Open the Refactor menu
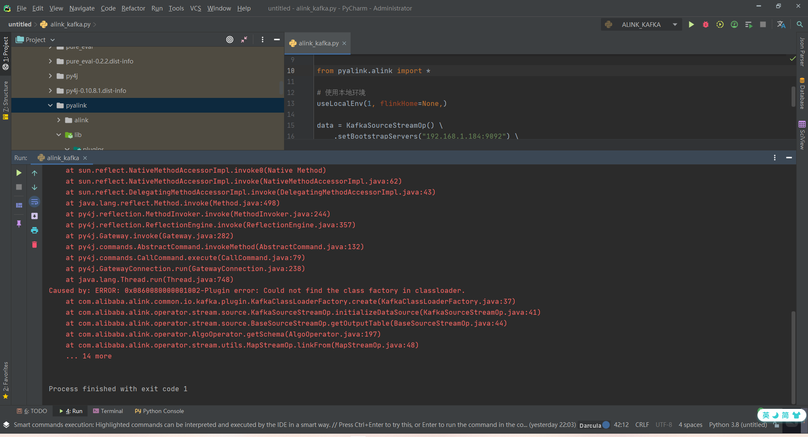The image size is (808, 437). click(133, 8)
